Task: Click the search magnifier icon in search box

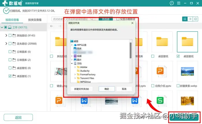Action: click(92, 19)
